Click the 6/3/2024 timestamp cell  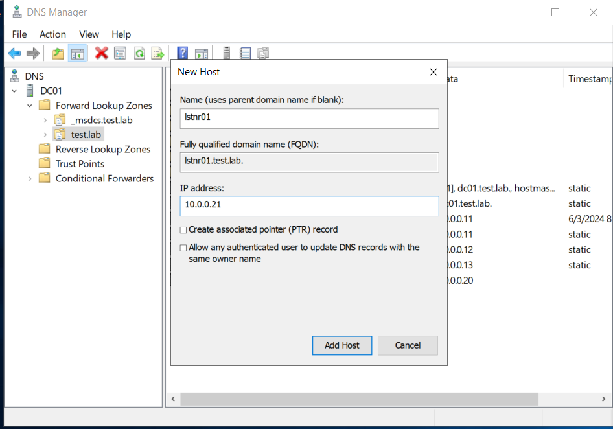590,219
